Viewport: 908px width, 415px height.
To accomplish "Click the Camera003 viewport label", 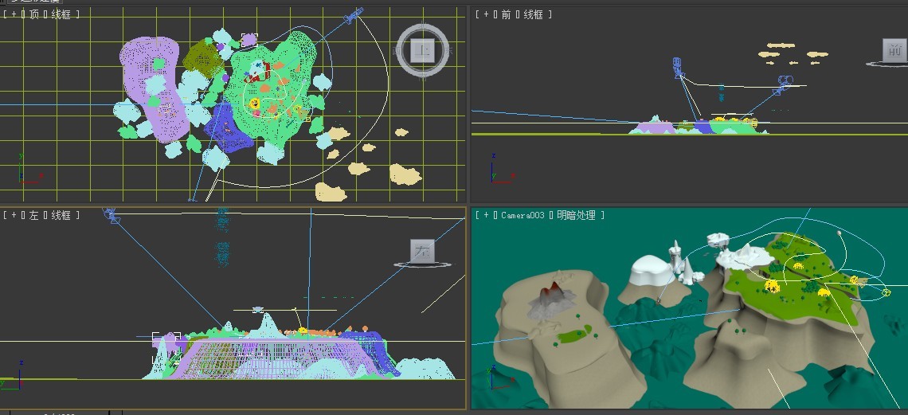I will [x=523, y=215].
